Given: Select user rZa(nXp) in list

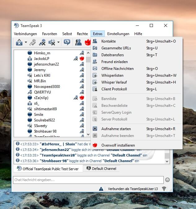Looking at the screenshot, I should (x=41, y=98).
